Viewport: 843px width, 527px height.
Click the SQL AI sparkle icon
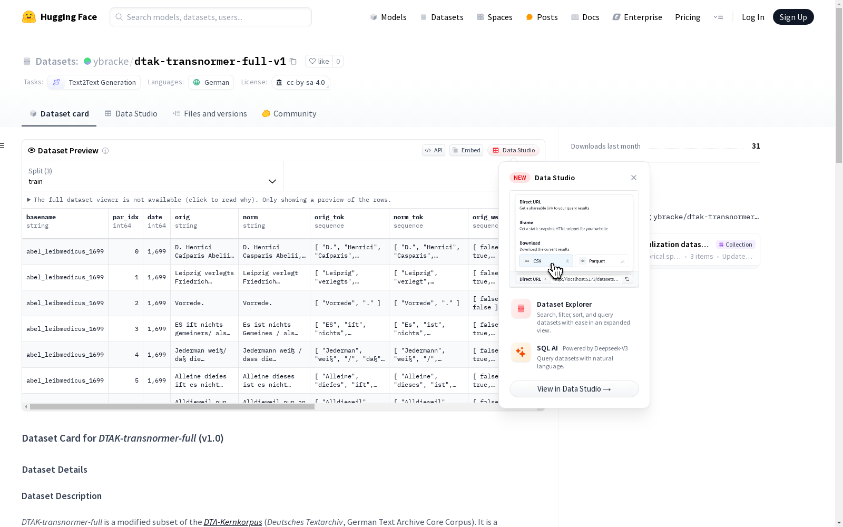coord(521,352)
